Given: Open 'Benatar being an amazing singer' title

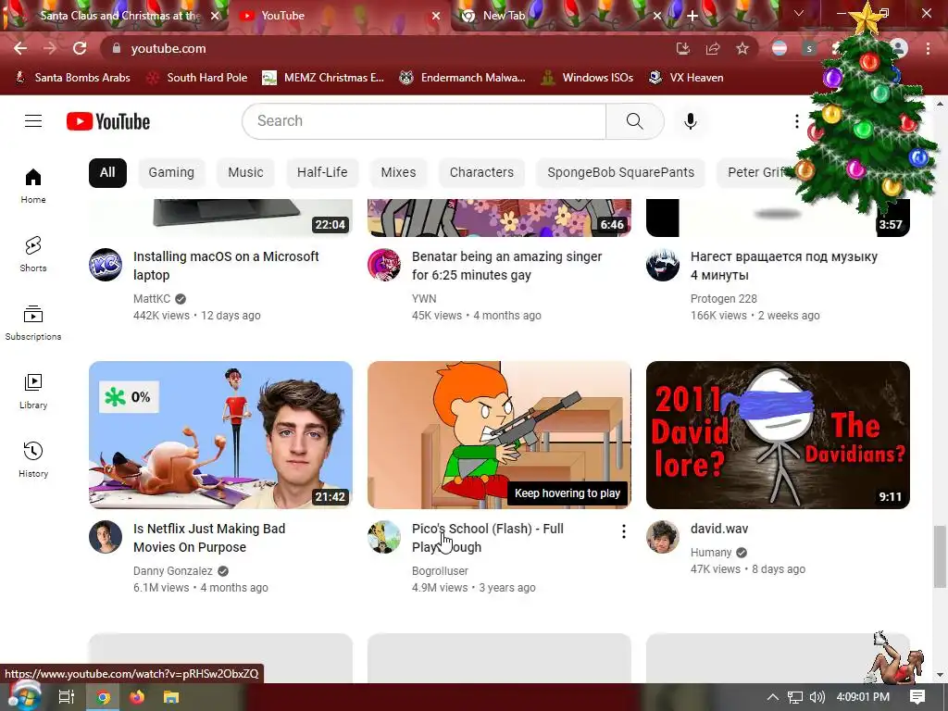Looking at the screenshot, I should 506,266.
